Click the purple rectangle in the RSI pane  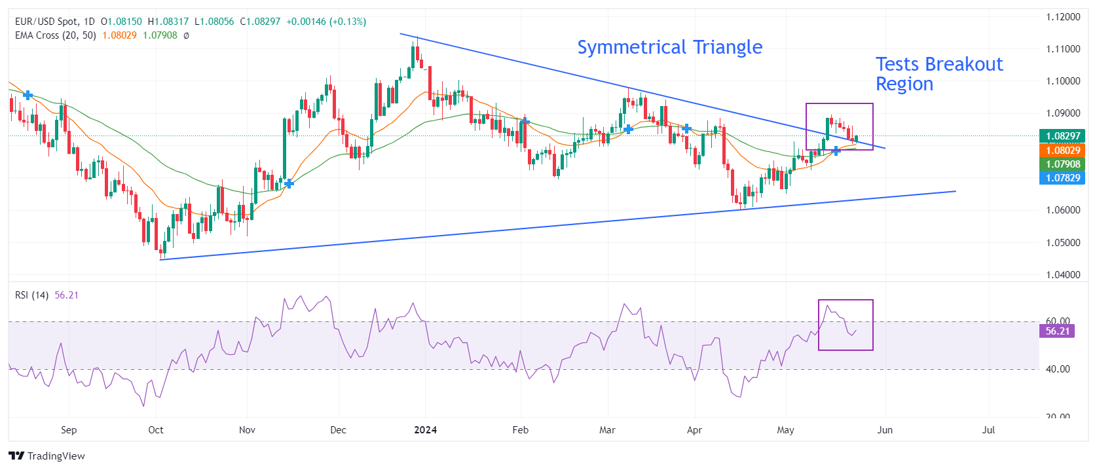(x=846, y=300)
